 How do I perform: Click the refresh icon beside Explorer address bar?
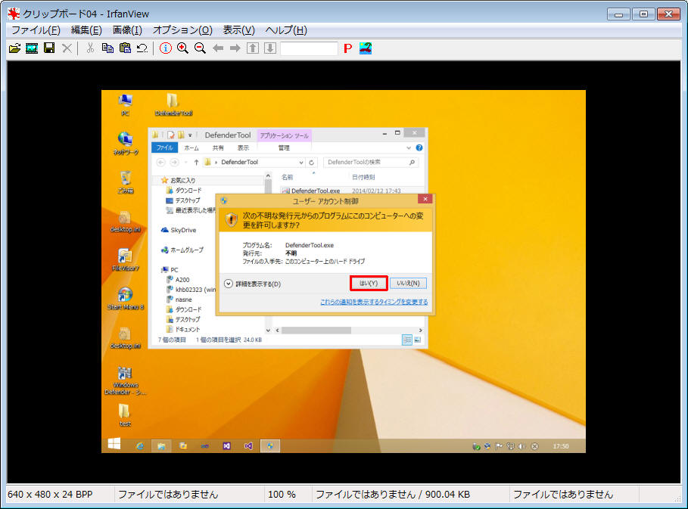[x=312, y=162]
